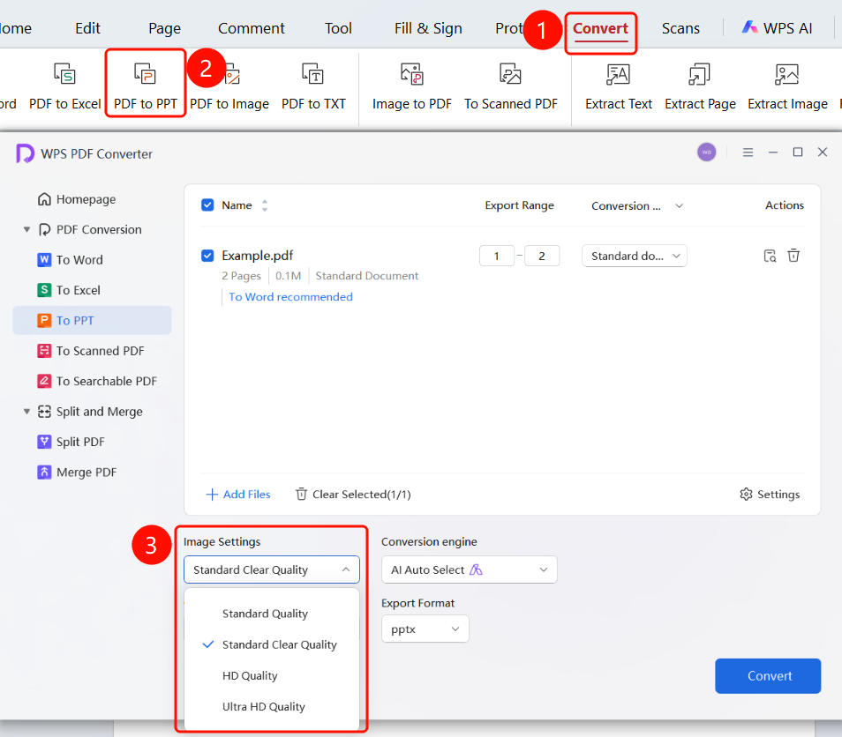Open the Conversion engine dropdown
This screenshot has width=842, height=737.
[470, 569]
